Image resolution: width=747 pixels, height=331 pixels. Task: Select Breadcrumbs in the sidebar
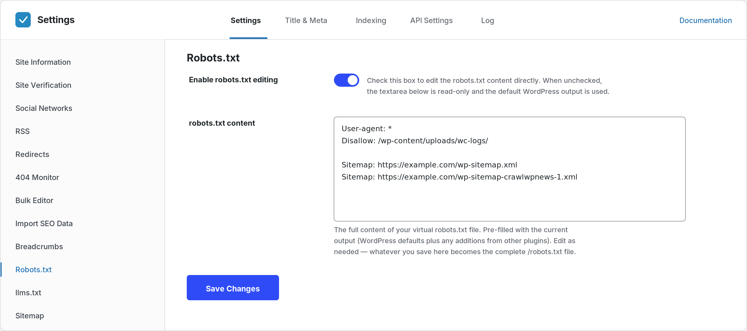click(39, 246)
